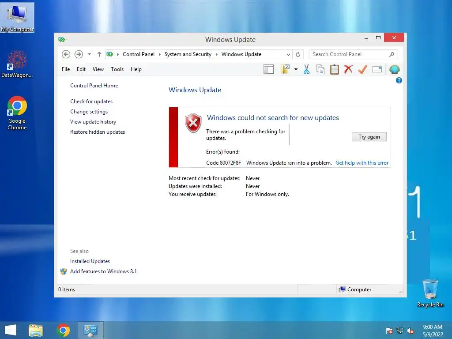
Task: Open the Tools menu
Action: (117, 69)
